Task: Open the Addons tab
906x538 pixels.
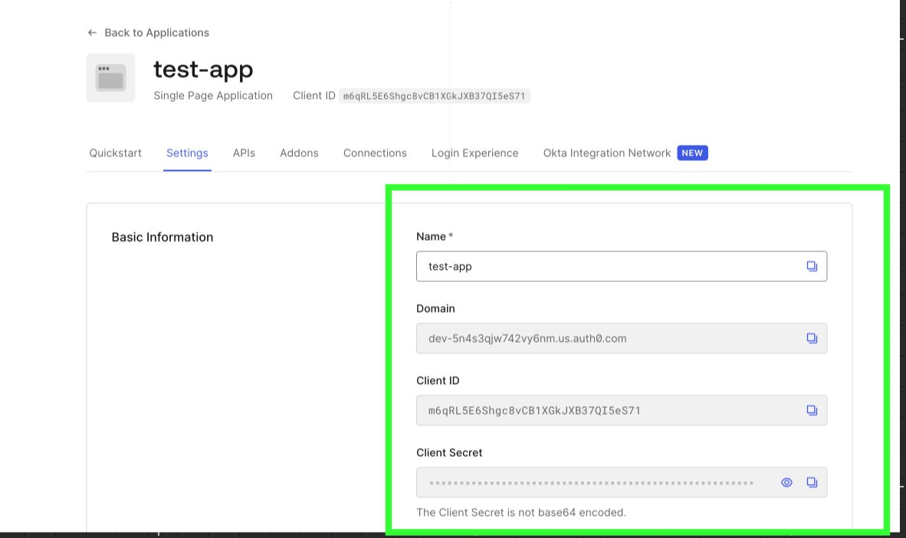Action: click(299, 153)
